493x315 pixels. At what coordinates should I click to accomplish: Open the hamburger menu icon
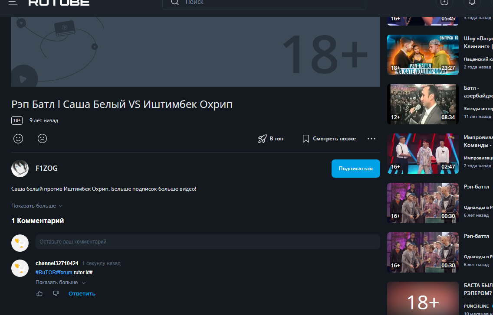[x=13, y=3]
